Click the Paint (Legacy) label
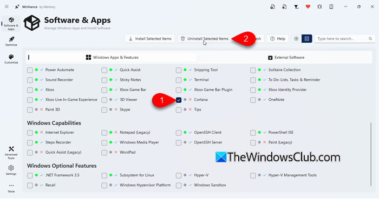The width and height of the screenshot is (379, 199). point(280,142)
